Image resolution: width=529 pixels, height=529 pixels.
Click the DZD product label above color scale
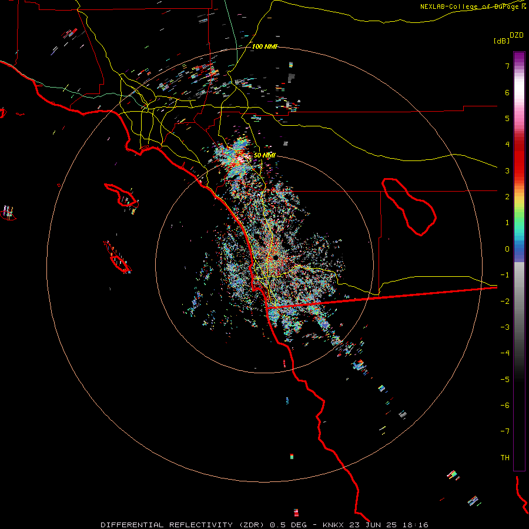tap(517, 35)
